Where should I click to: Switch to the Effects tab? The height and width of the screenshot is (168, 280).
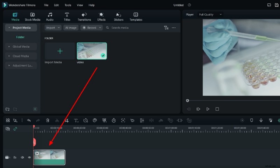coord(101,17)
